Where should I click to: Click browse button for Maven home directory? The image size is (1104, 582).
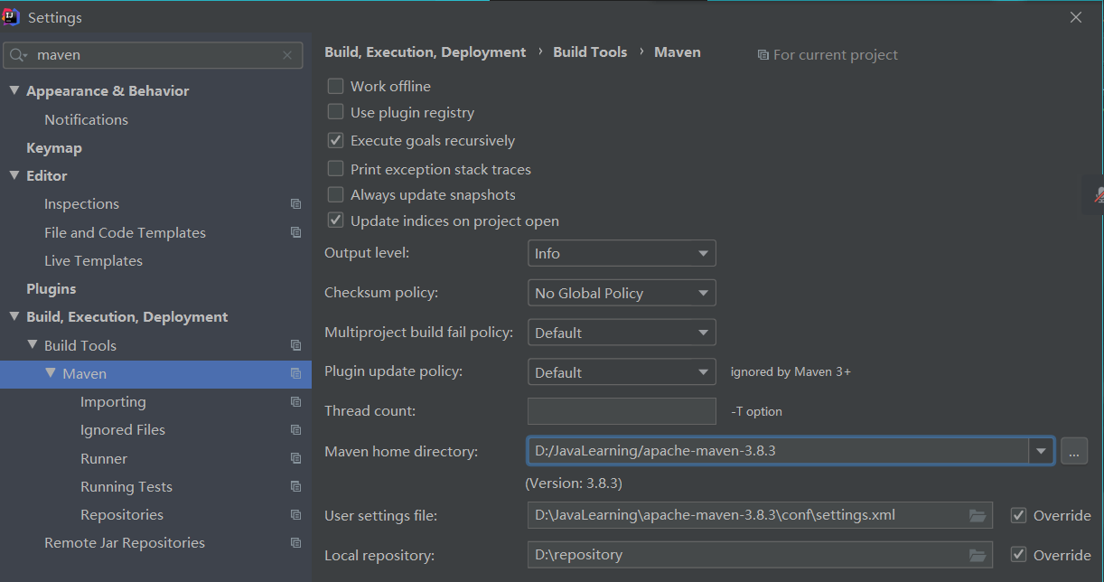(x=1073, y=450)
